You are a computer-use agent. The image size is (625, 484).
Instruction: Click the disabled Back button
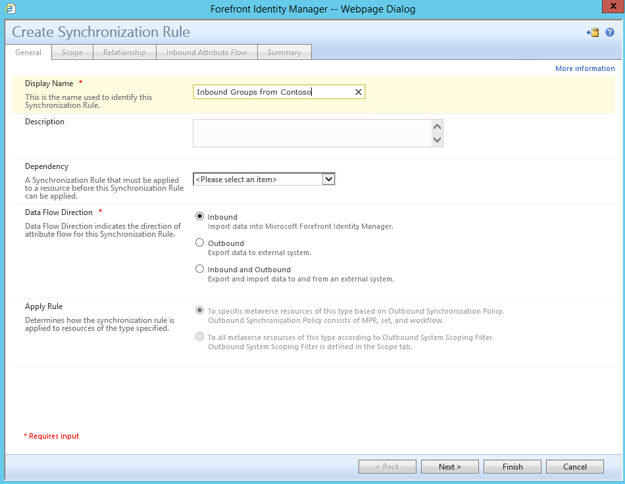pyautogui.click(x=387, y=466)
